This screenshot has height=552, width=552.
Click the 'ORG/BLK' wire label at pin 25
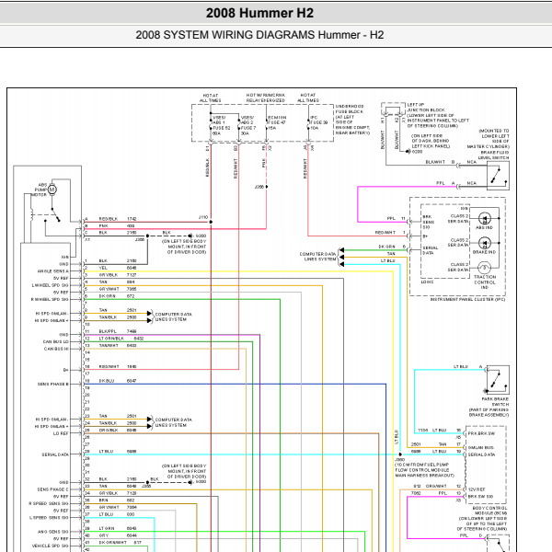click(108, 431)
